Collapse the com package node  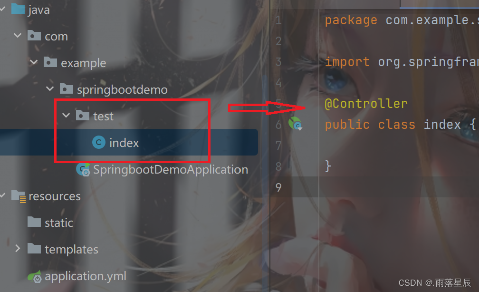click(x=18, y=36)
